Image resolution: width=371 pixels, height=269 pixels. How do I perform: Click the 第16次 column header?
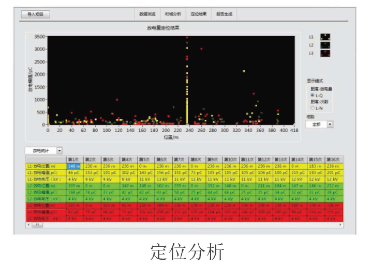click(334, 159)
